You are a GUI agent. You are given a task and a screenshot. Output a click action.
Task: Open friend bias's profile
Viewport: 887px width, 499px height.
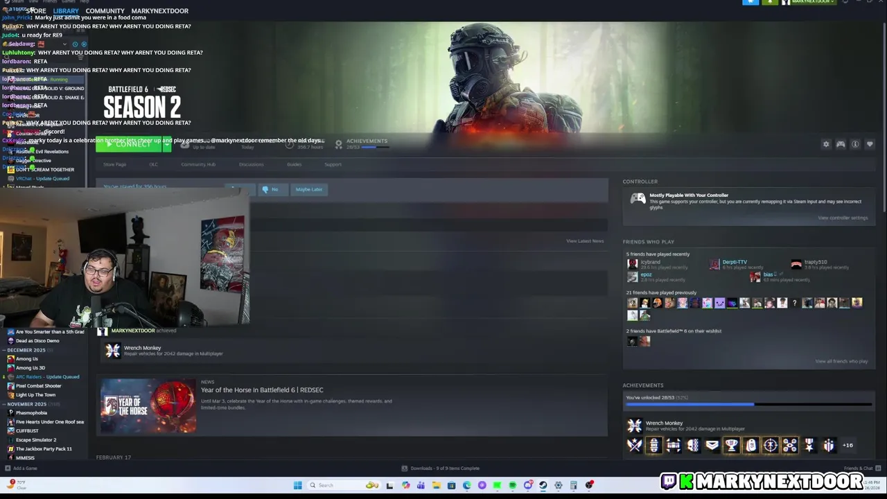coord(768,274)
